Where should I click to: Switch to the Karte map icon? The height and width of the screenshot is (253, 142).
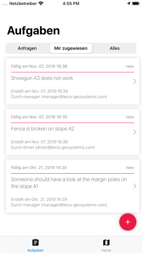[106, 242]
